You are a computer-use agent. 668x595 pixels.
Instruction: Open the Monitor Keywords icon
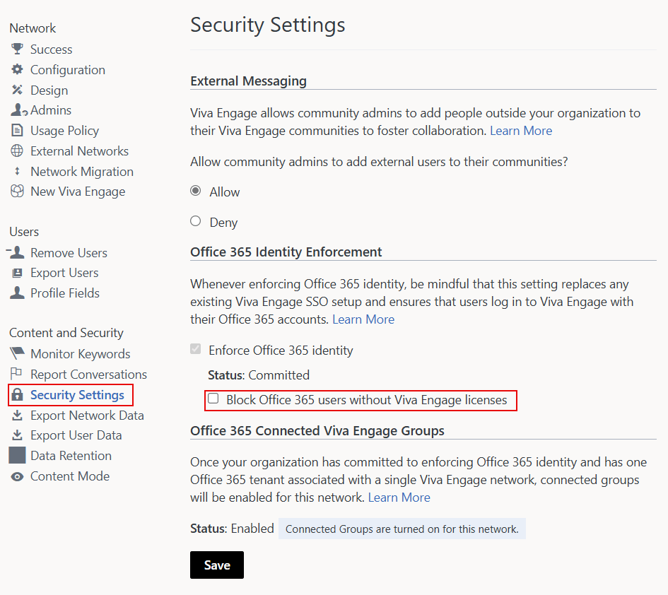18,353
